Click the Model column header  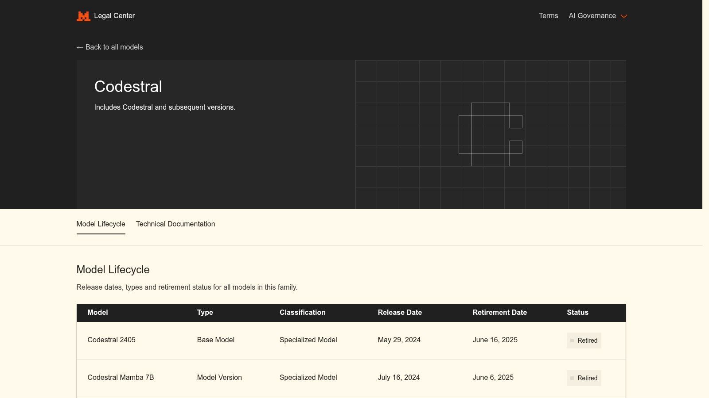pos(97,313)
